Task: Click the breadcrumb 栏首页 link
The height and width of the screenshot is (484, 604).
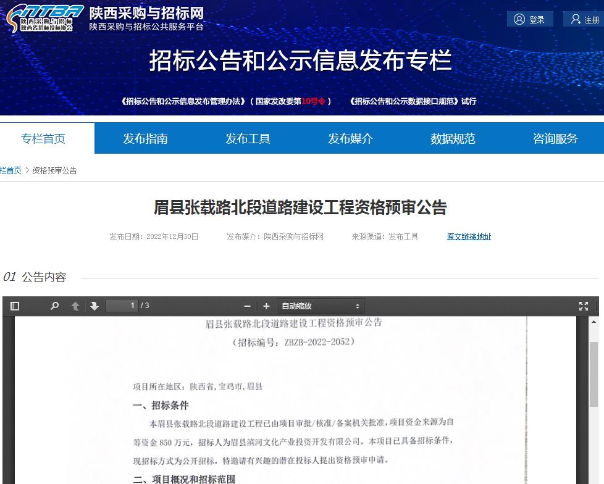Action: 10,170
